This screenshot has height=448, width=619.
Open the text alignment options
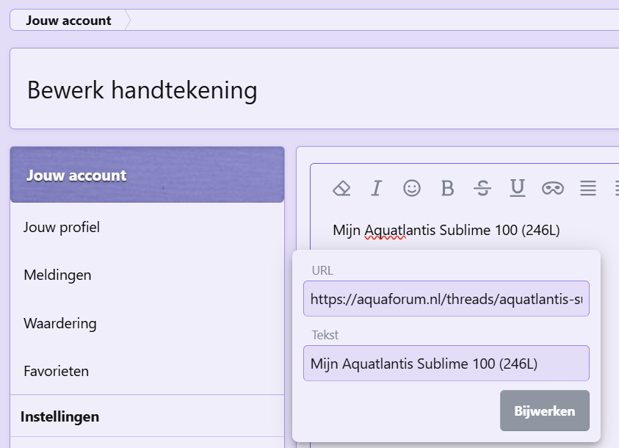(x=588, y=188)
